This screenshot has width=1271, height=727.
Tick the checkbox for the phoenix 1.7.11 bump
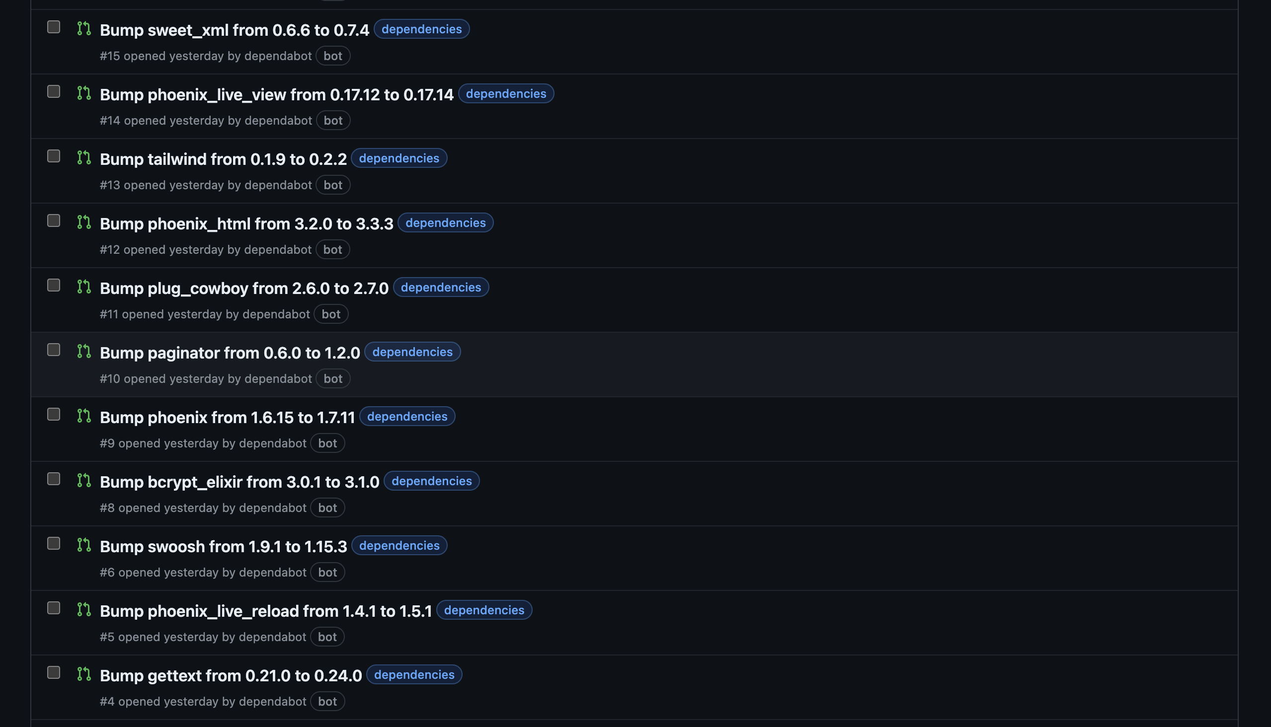(54, 415)
